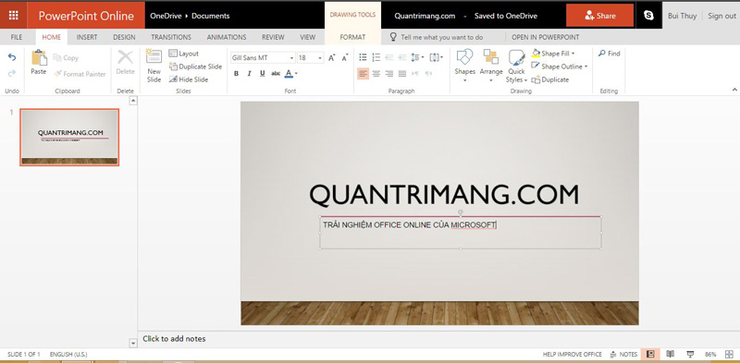Switch to the ANIMATIONS tab
The height and width of the screenshot is (363, 740).
tap(227, 37)
